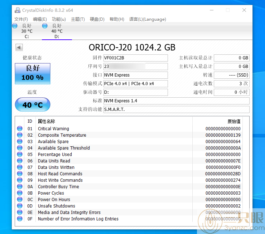Open the 帮助(H) menu
The width and height of the screenshot is (265, 234).
tap(117, 19)
